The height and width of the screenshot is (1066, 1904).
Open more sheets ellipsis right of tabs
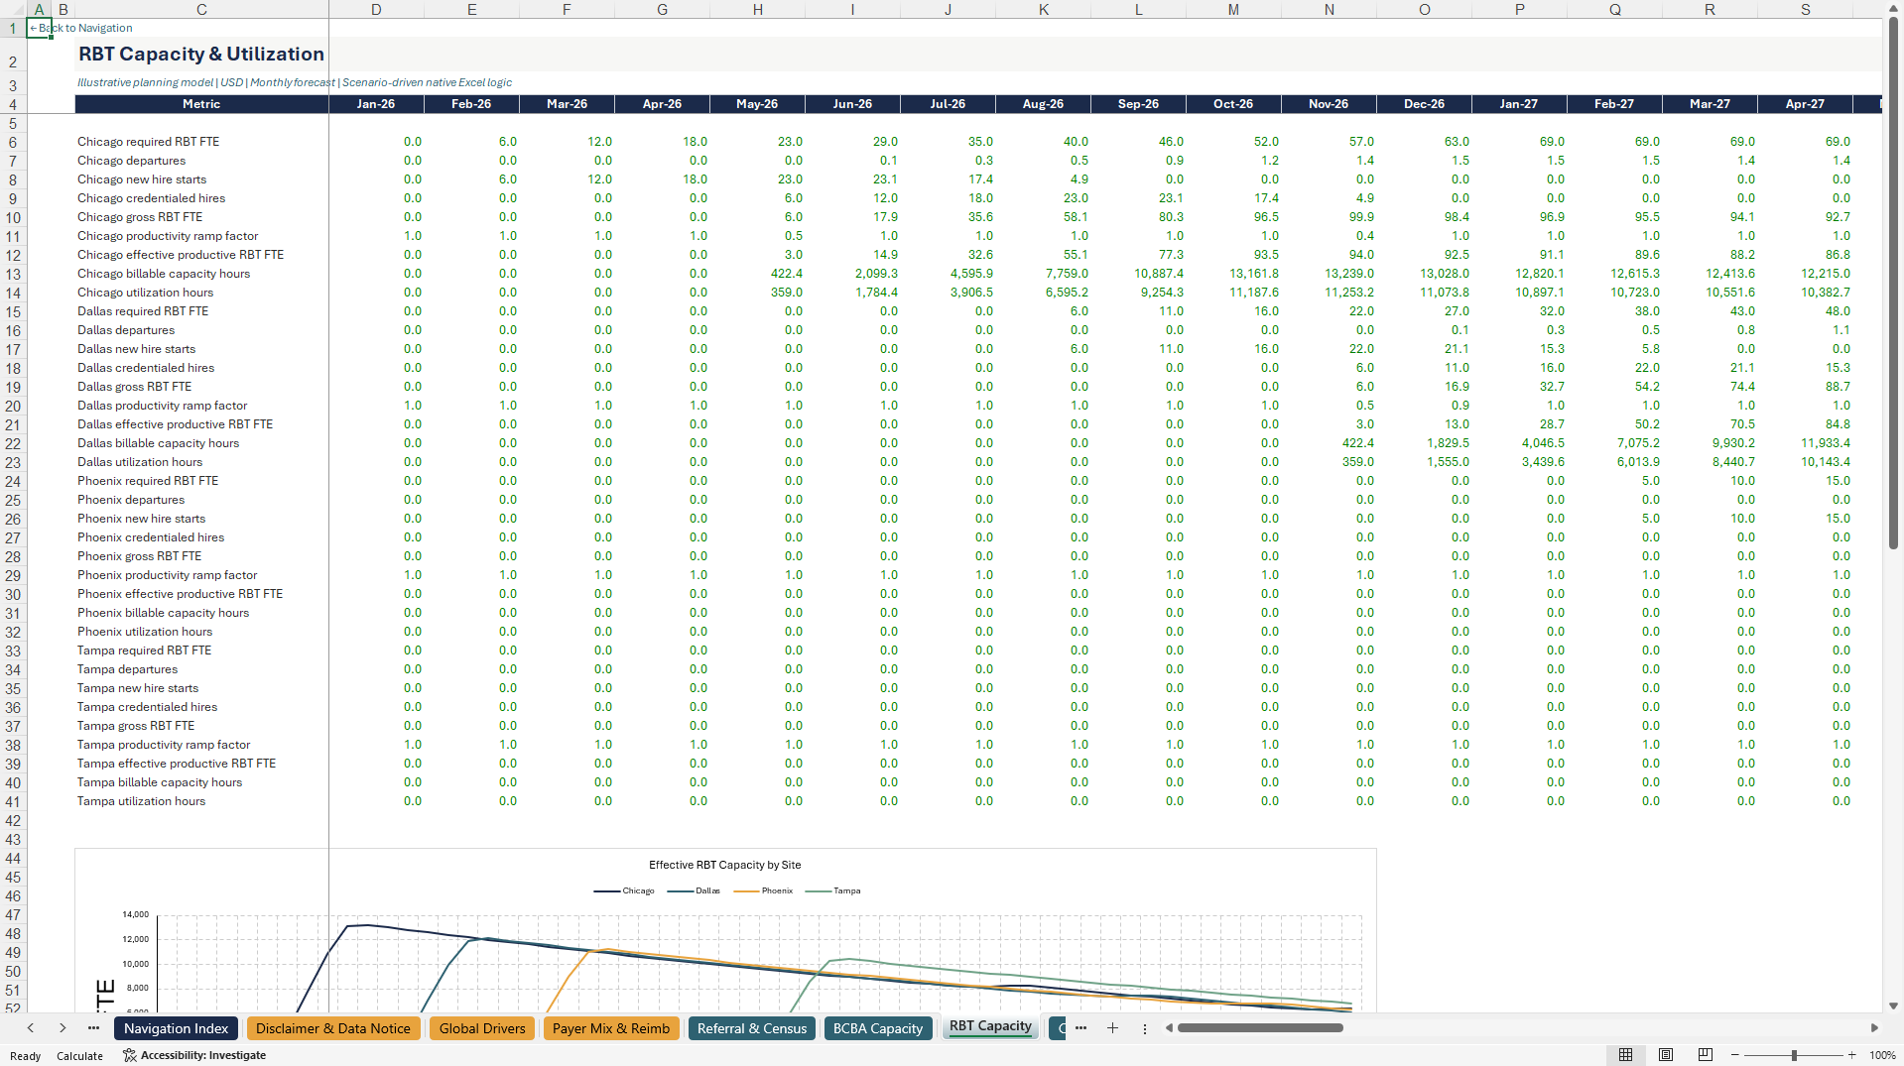point(1080,1028)
